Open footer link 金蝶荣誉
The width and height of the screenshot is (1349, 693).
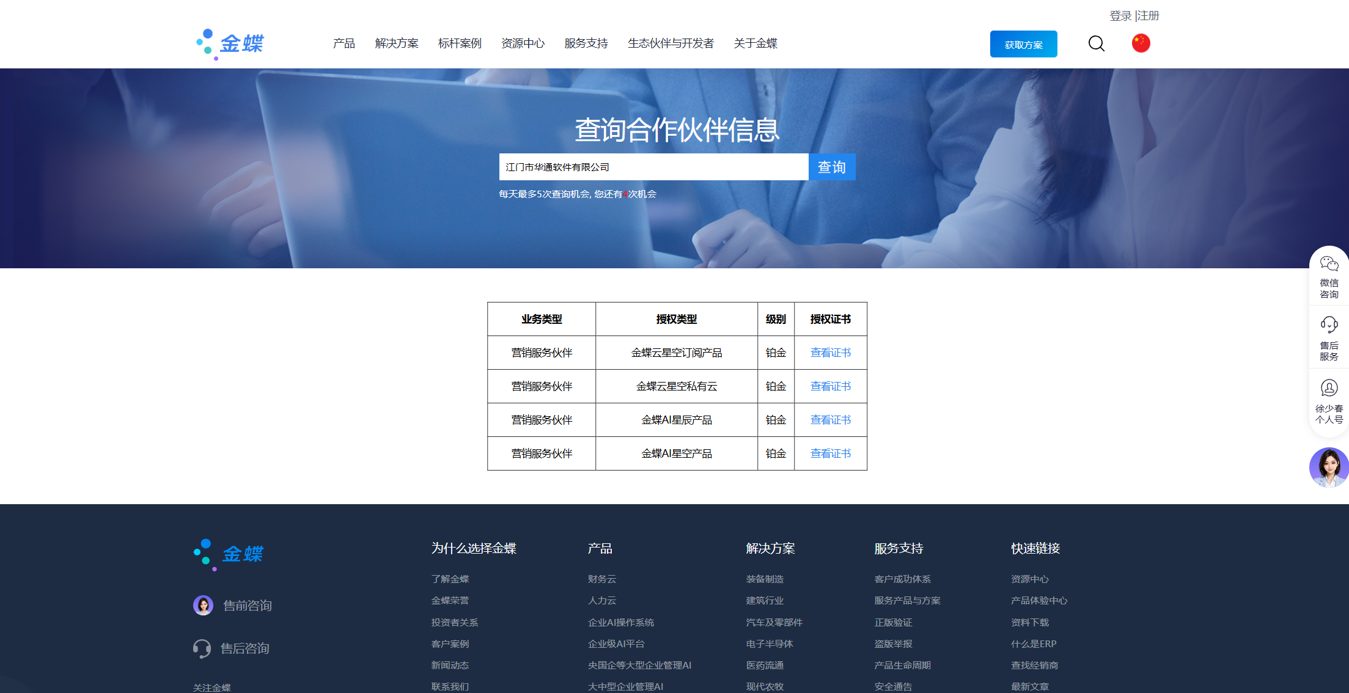[450, 600]
